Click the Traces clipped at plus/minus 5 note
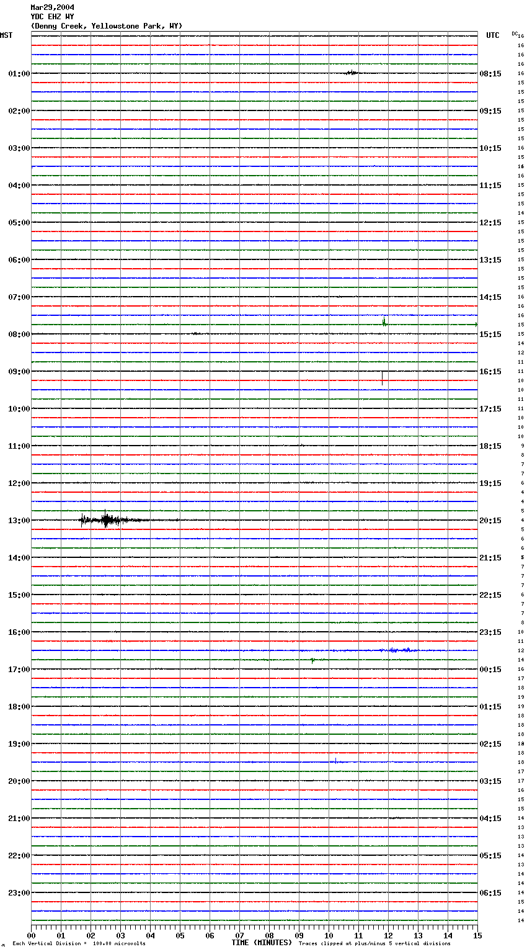This screenshot has width=527, height=952. [374, 944]
